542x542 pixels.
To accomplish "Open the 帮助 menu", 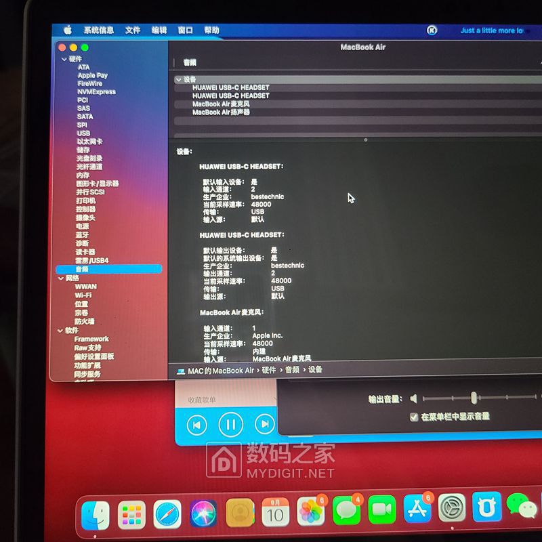I will click(211, 30).
